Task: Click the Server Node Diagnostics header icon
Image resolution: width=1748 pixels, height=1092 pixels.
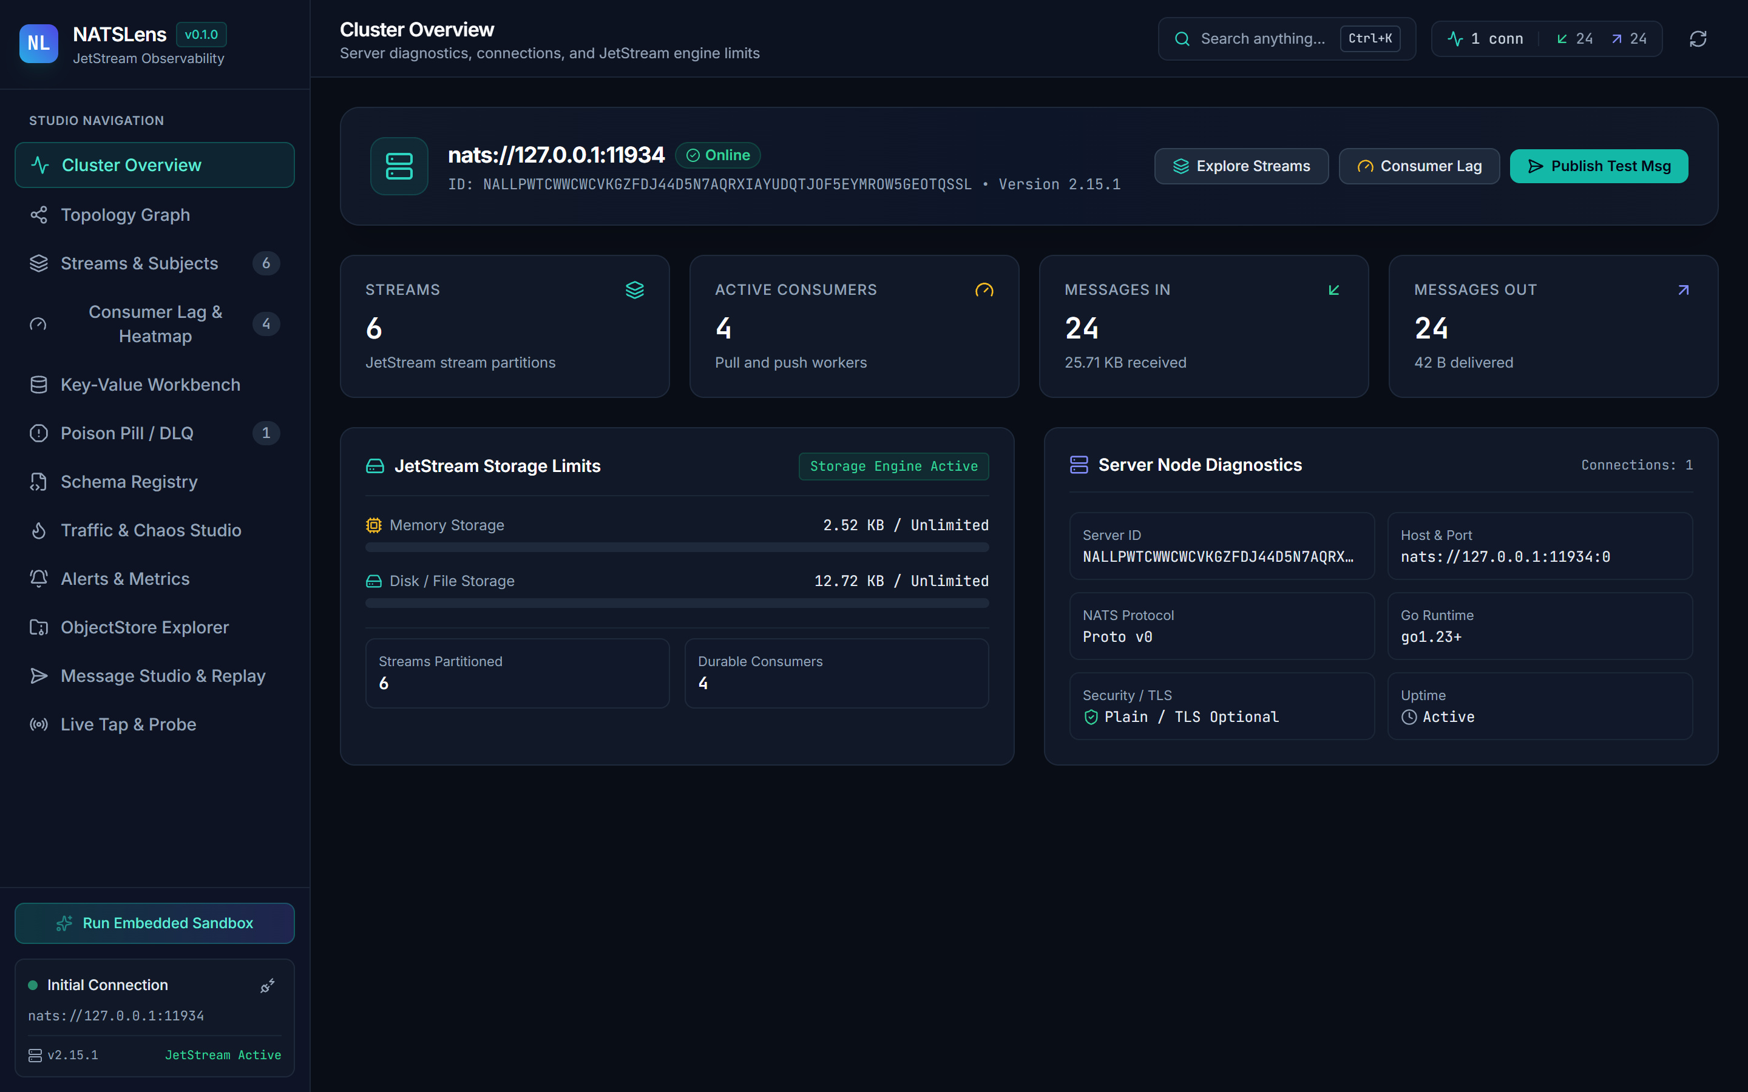Action: point(1079,465)
